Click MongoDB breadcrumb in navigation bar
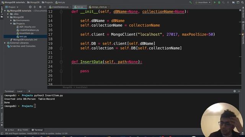 point(33,2)
